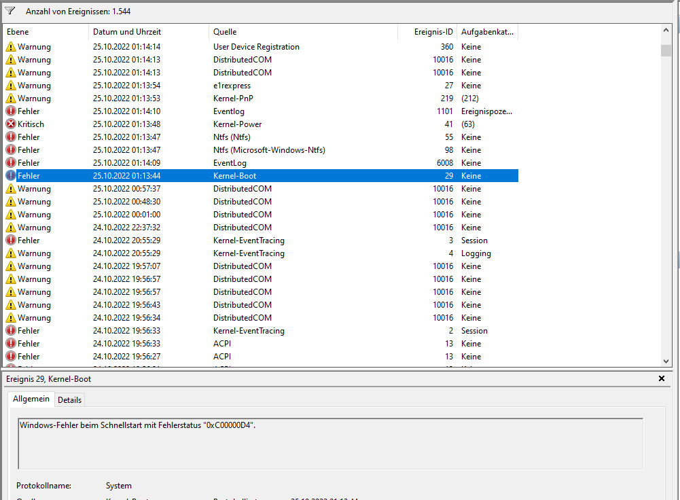680x500 pixels.
Task: Click the warning icon of 19:57:07 DistributedCOM row
Action: 11,266
